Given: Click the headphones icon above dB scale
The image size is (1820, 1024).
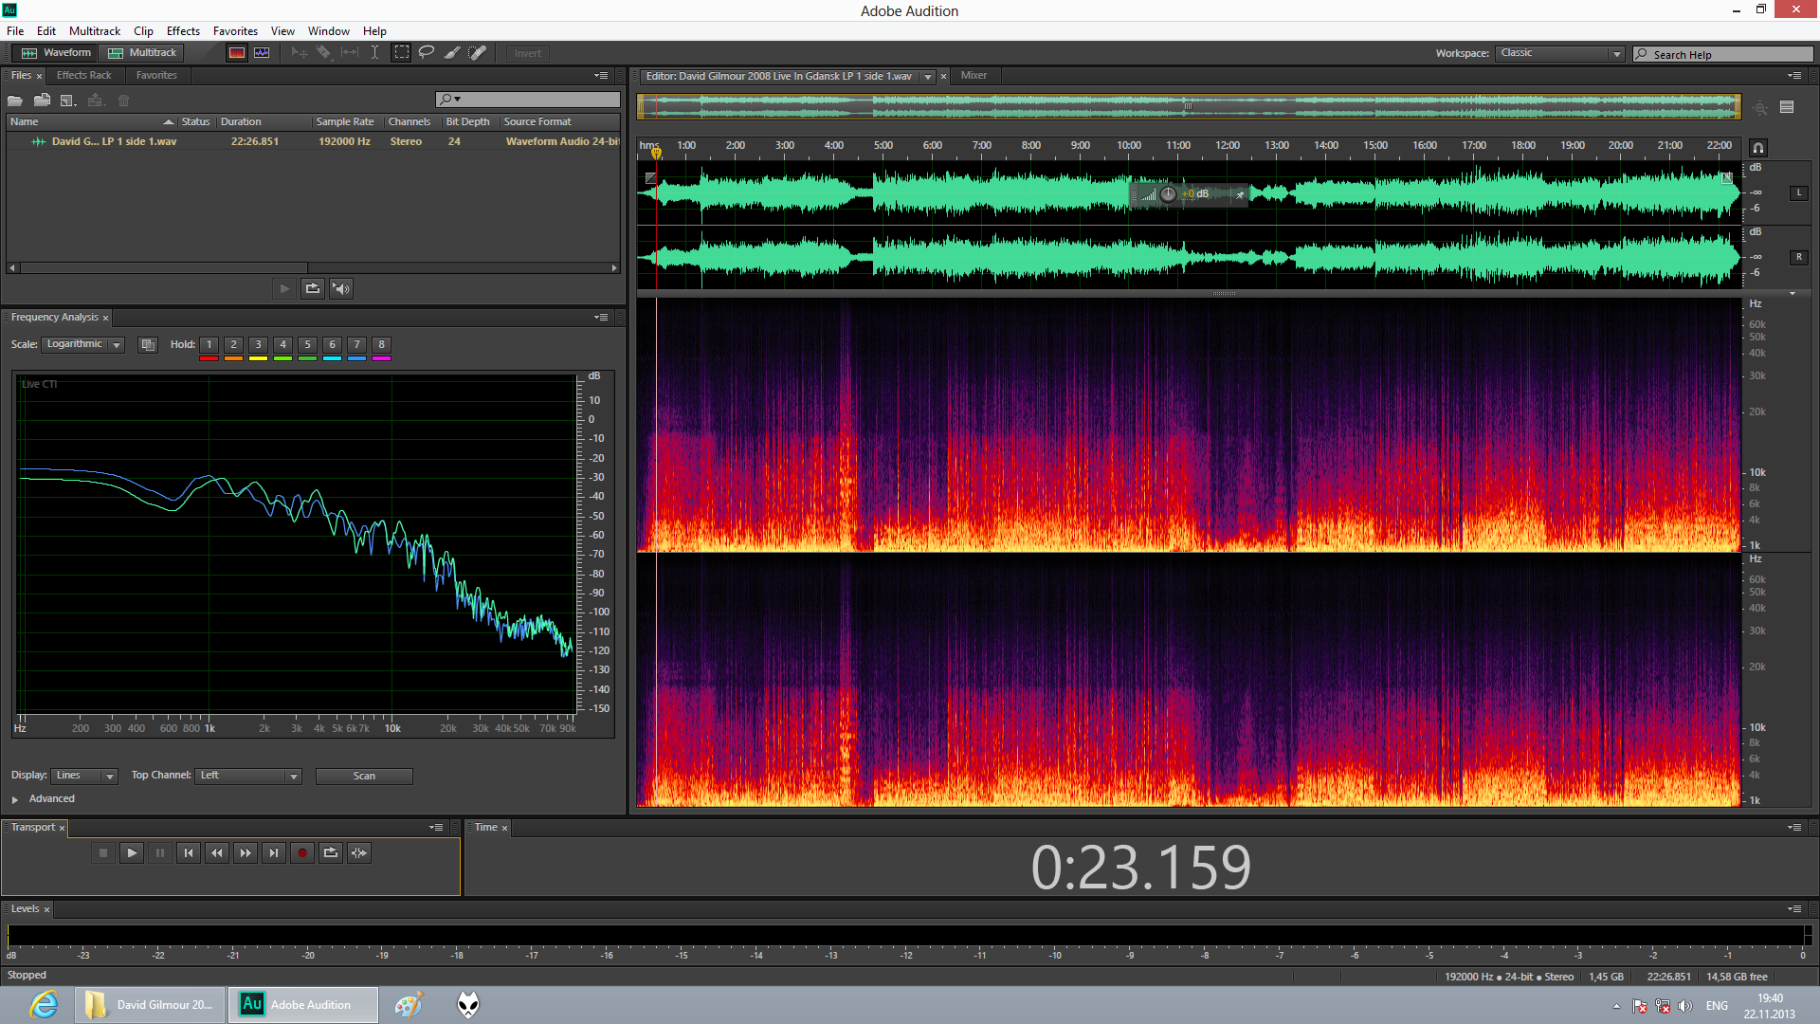Looking at the screenshot, I should (1758, 148).
